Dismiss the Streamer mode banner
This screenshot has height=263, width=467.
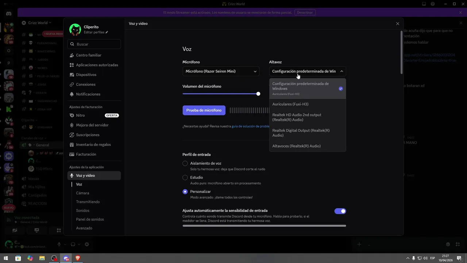pyautogui.click(x=460, y=12)
